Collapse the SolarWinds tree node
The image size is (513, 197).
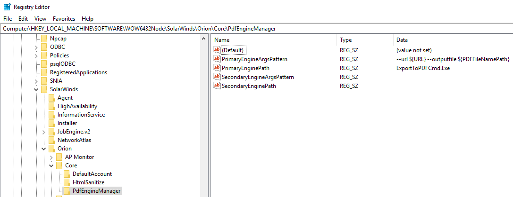click(36, 89)
